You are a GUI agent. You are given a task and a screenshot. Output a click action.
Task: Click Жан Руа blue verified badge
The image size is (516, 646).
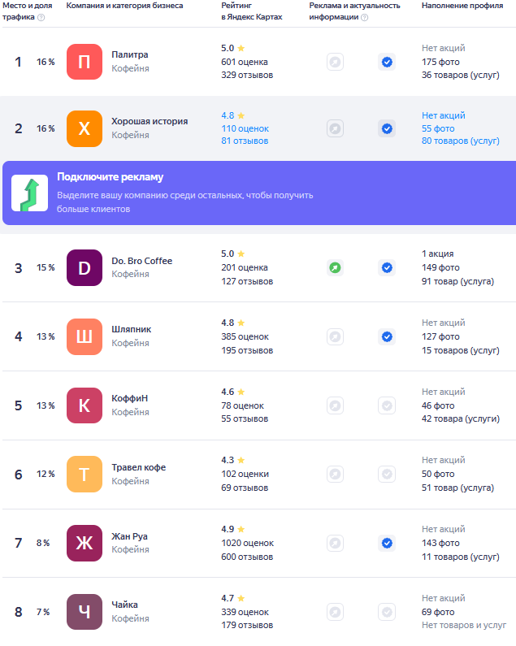(387, 543)
